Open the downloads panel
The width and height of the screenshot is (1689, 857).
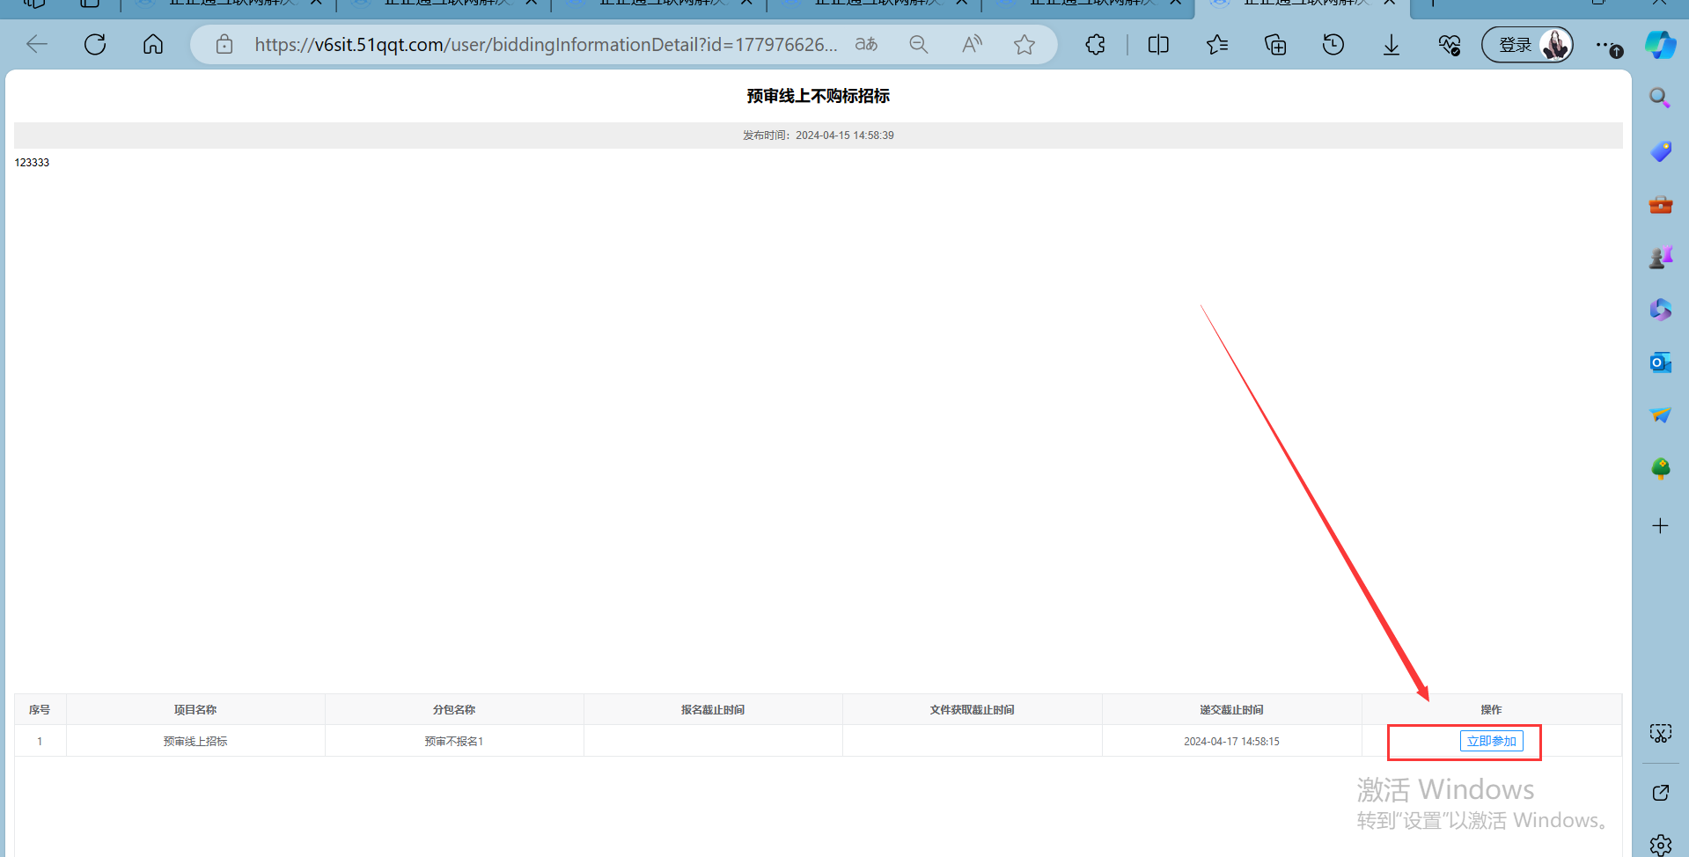click(x=1392, y=44)
